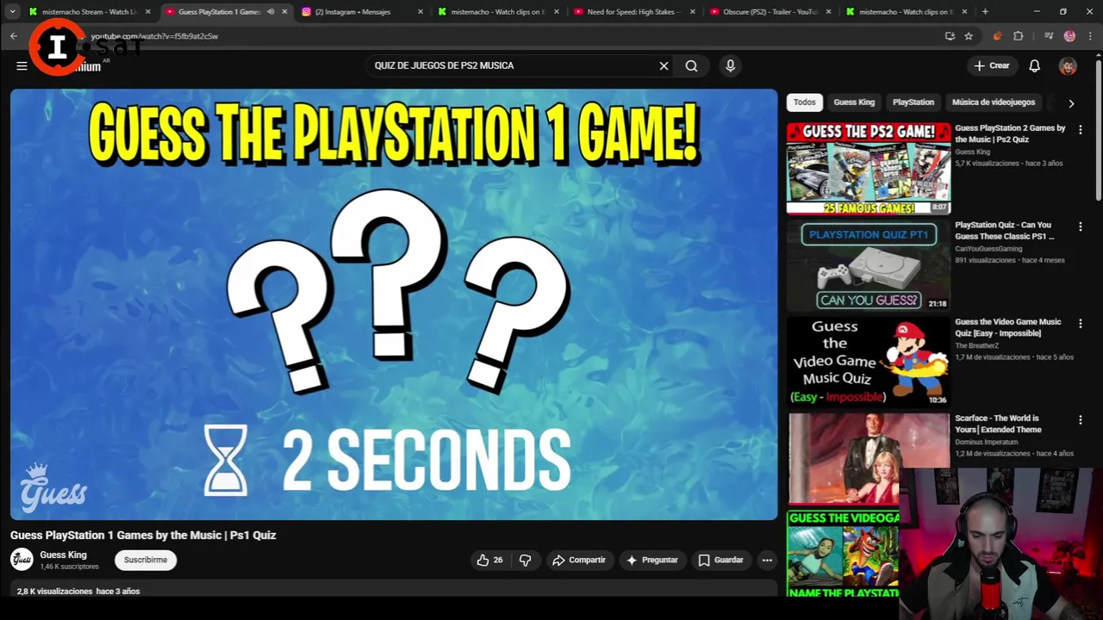Open the Chrome profile avatar
The image size is (1103, 620).
tap(1069, 36)
